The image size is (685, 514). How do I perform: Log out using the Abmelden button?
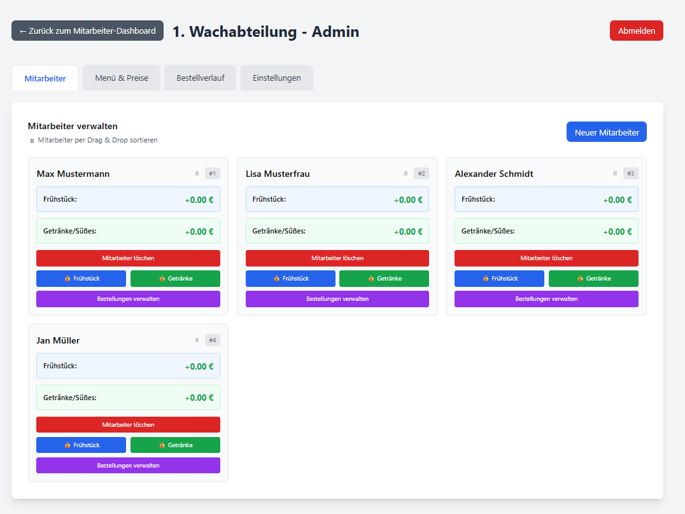pyautogui.click(x=636, y=31)
